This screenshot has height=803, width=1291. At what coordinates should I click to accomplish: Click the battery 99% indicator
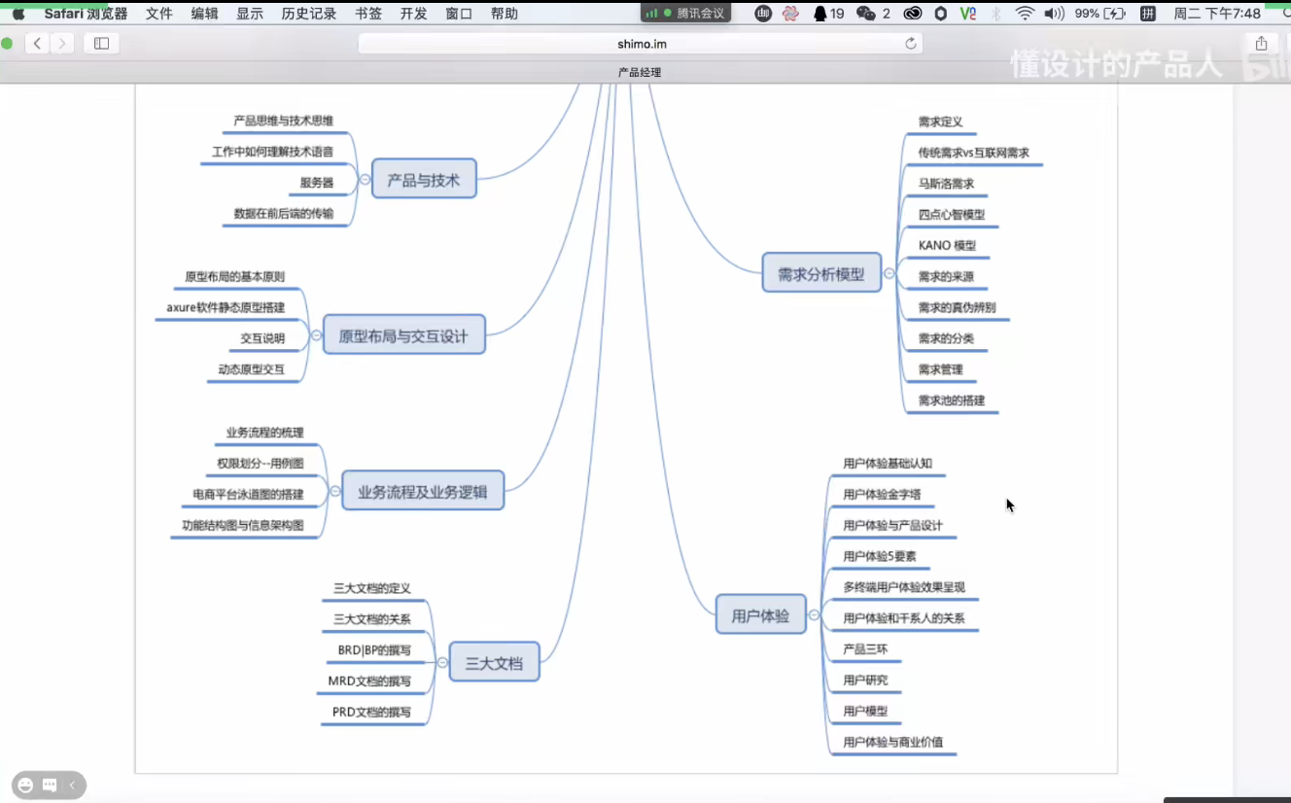tap(1100, 14)
